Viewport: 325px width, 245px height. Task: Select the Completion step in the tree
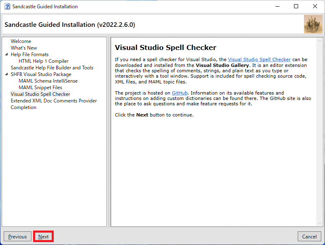tap(24, 107)
